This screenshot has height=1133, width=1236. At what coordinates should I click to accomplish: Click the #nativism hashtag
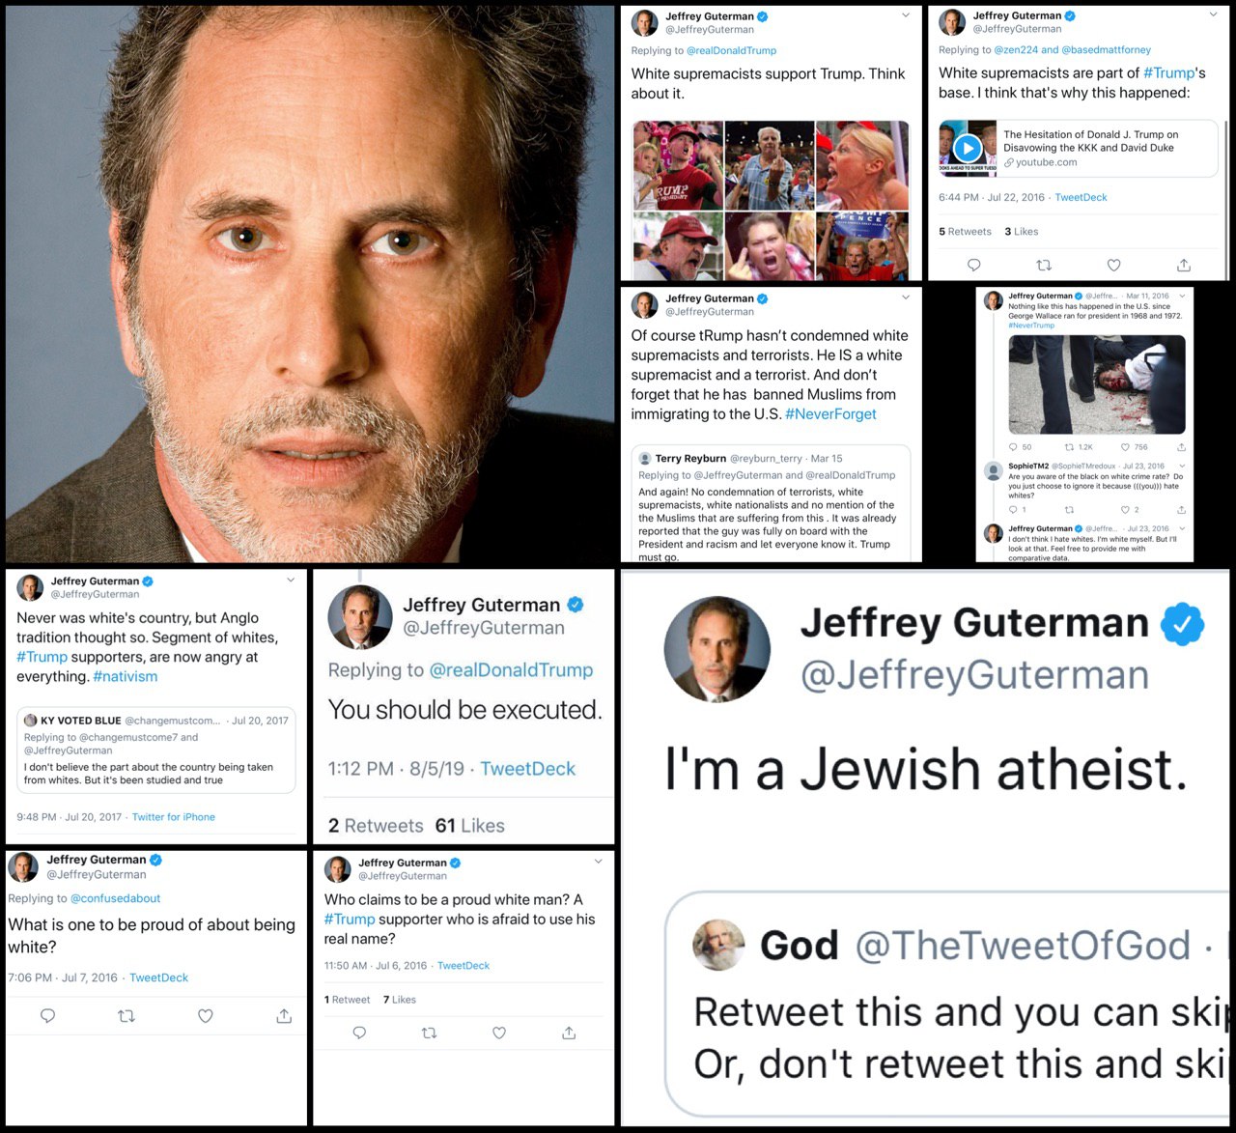126,677
